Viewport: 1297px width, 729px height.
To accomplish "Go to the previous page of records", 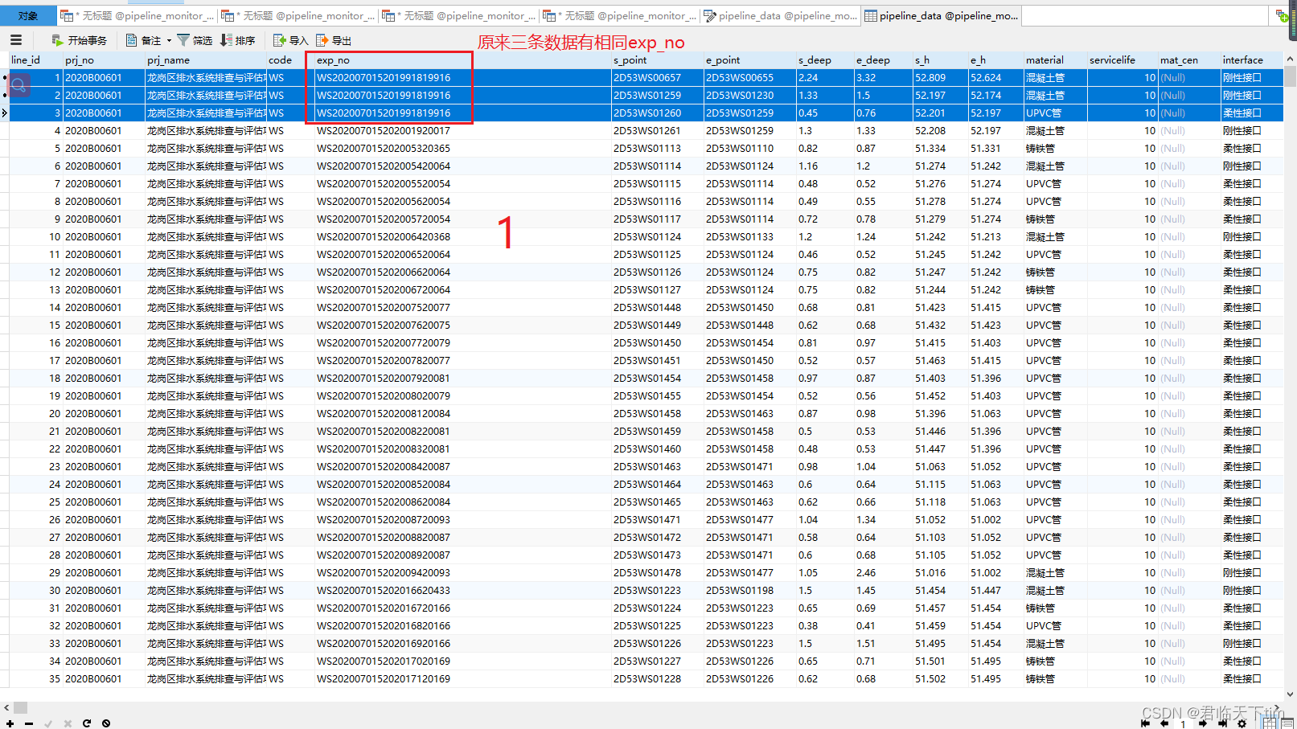I will click(1164, 723).
